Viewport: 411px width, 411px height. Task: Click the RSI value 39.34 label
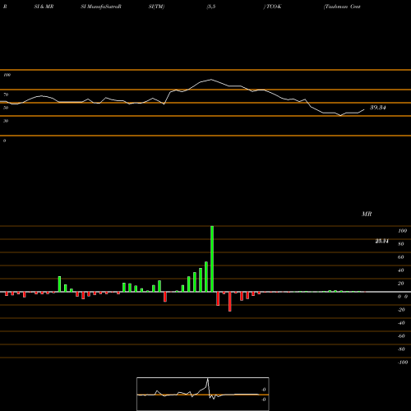pyautogui.click(x=378, y=108)
